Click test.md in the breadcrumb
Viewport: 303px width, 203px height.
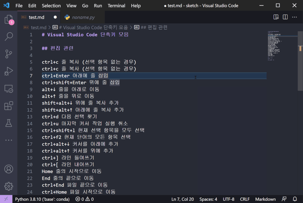tap(39, 28)
